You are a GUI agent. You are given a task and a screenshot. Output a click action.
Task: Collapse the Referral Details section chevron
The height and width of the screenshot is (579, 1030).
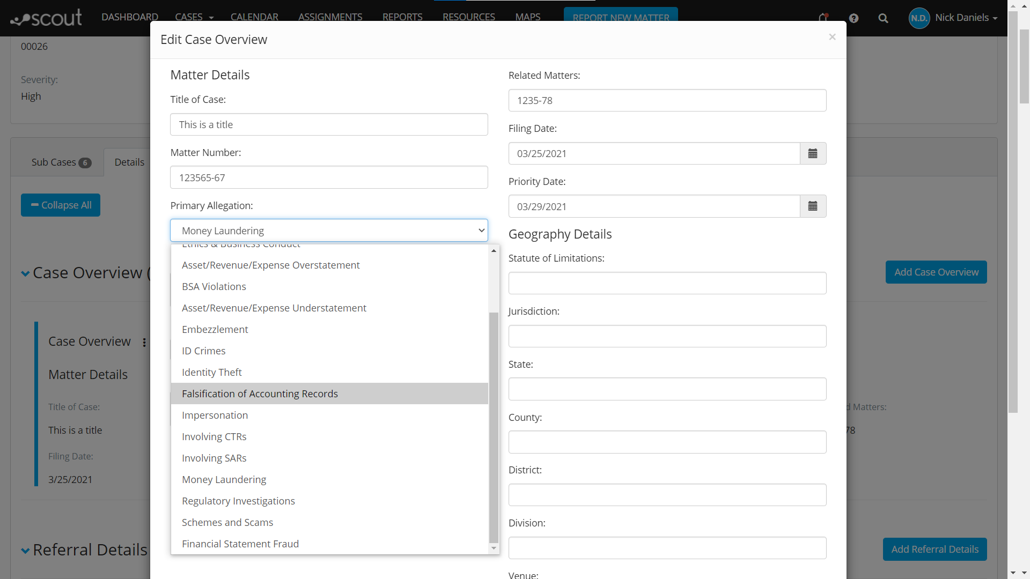point(25,550)
